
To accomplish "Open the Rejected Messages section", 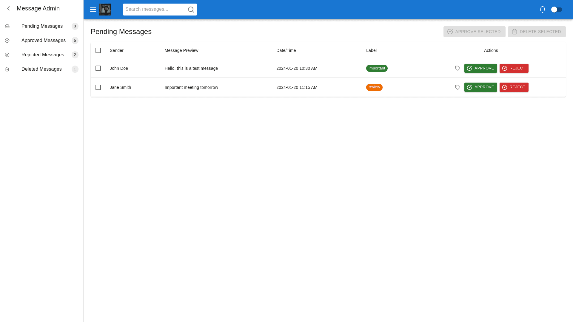I will [43, 55].
